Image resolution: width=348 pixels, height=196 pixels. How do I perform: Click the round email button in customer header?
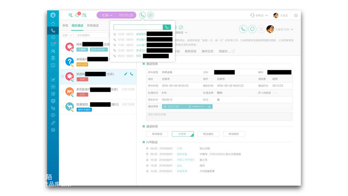point(261,29)
